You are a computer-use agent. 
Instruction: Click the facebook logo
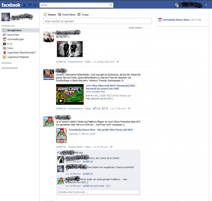pos(11,5)
